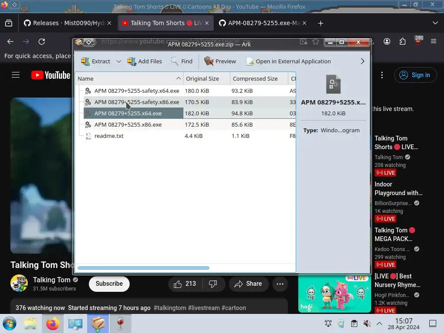Like the video with 213 likes
Screen dimensions: 444x333
(185, 284)
